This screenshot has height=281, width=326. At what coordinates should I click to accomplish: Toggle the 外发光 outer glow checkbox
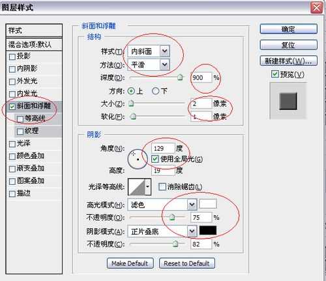[x=12, y=82]
